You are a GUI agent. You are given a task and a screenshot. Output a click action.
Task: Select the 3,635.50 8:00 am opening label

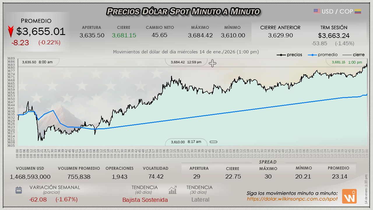(x=37, y=62)
